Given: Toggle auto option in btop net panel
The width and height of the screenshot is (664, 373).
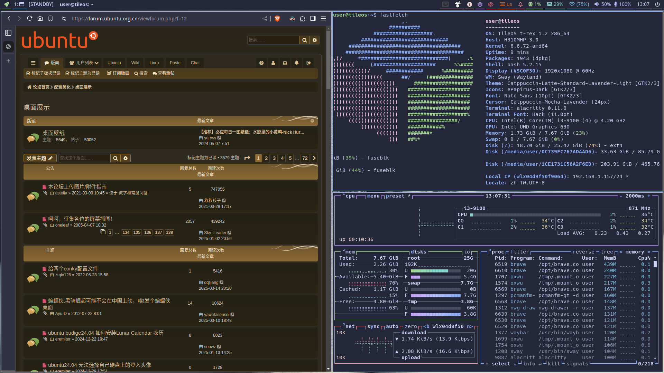Looking at the screenshot, I should [392, 326].
